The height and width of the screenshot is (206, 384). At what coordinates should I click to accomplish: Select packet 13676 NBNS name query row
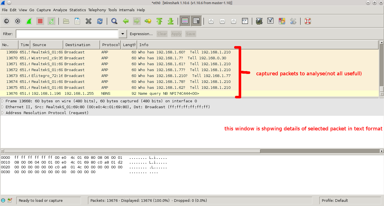(189, 93)
